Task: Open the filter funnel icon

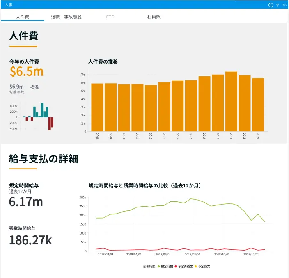Action: point(278,5)
